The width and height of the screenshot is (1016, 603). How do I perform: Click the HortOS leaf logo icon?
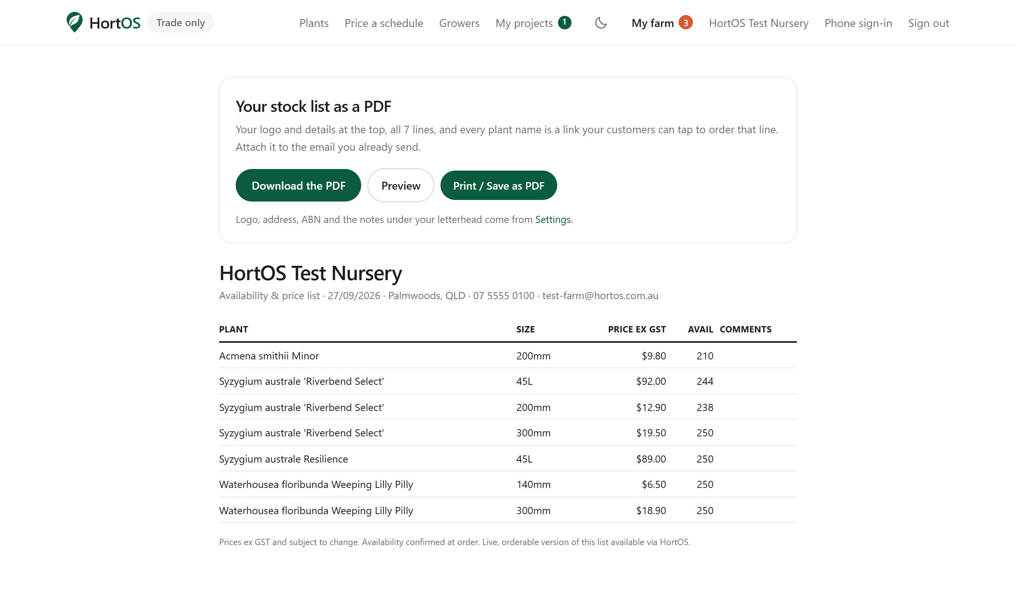click(x=74, y=22)
